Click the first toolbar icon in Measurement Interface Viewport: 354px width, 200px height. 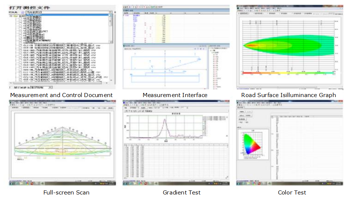point(124,7)
